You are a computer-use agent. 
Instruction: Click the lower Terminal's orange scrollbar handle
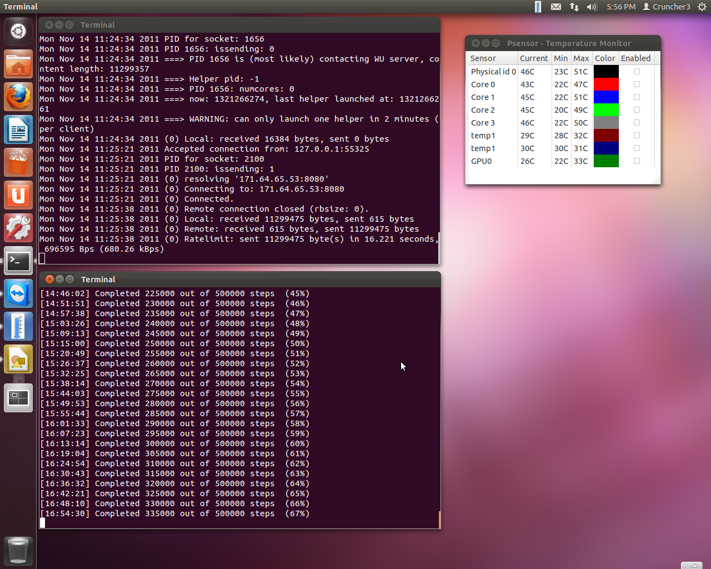click(439, 520)
